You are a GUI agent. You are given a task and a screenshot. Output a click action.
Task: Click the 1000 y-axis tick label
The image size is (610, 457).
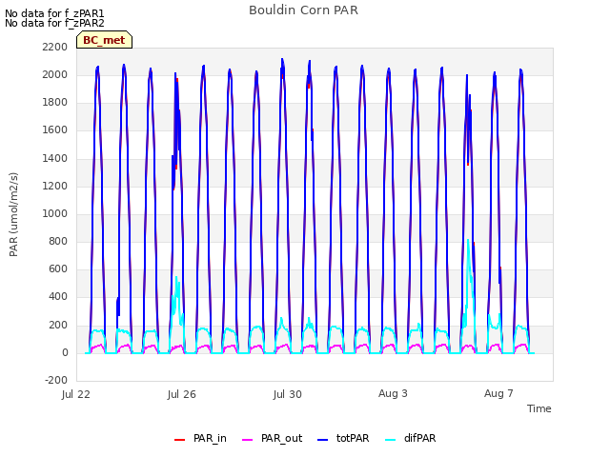click(x=55, y=213)
